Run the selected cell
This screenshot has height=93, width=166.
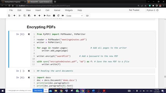47,16
